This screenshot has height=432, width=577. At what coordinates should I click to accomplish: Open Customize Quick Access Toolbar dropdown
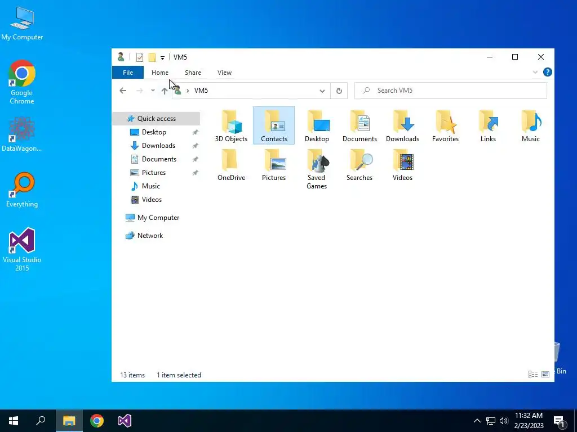coord(162,58)
